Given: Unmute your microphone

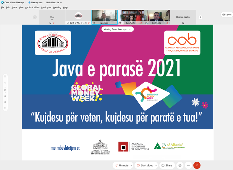Looking at the screenshot, I should 121,165.
